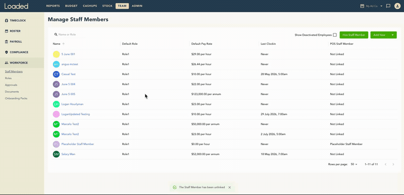Go to the Budget tab
This screenshot has width=404, height=195.
(71, 6)
